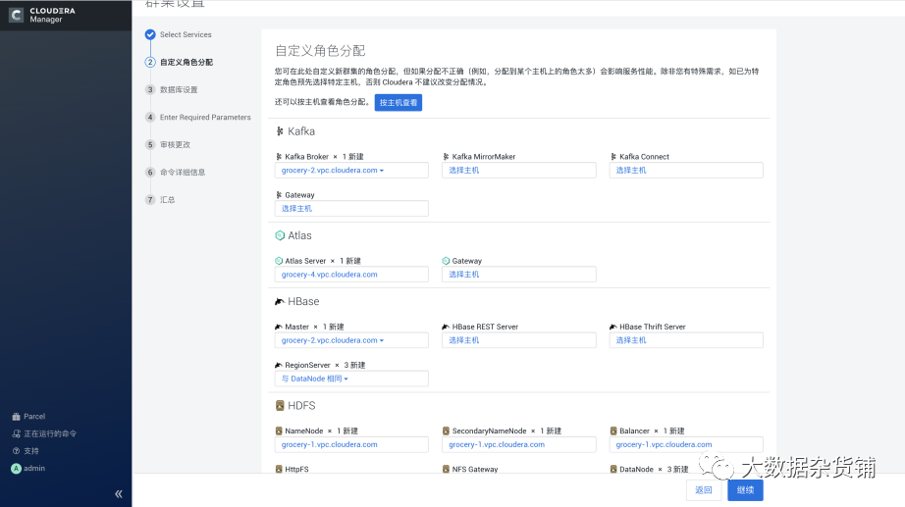The height and width of the screenshot is (507, 905).
Task: Click the Atlas Server role icon
Action: click(279, 261)
